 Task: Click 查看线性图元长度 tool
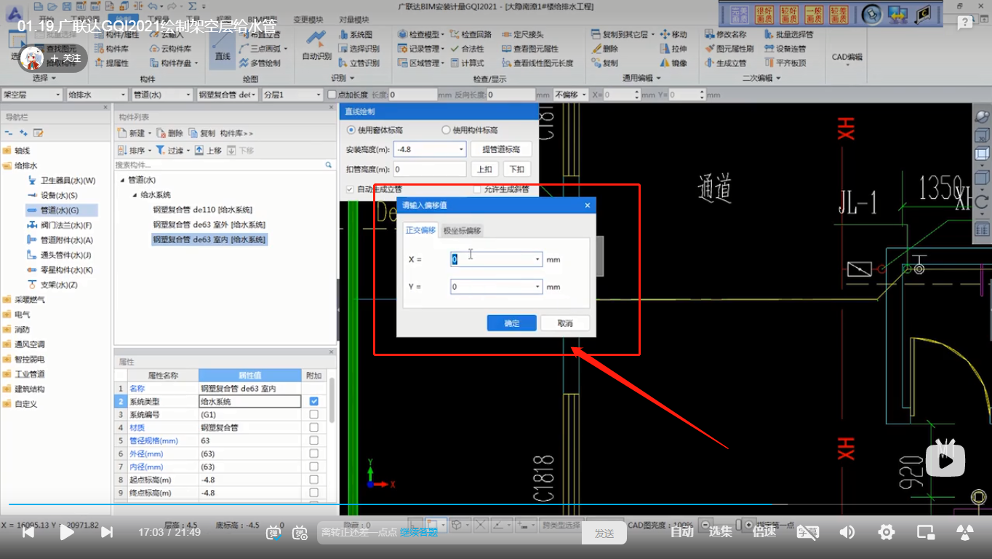537,63
